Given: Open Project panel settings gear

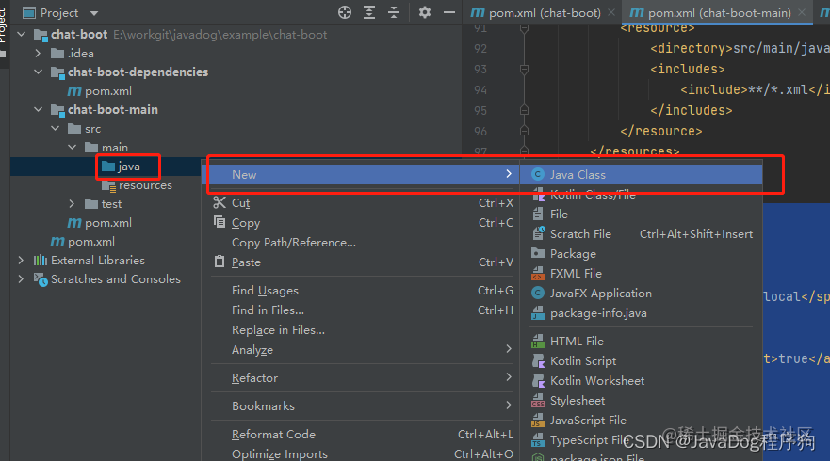Looking at the screenshot, I should point(425,12).
